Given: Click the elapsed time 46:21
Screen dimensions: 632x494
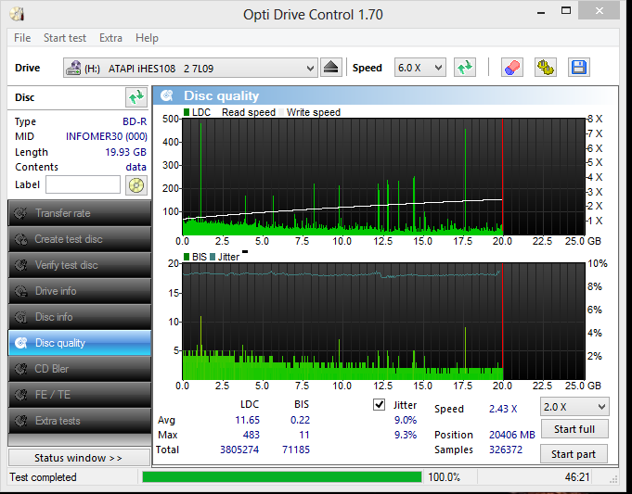Looking at the screenshot, I should click(577, 477).
